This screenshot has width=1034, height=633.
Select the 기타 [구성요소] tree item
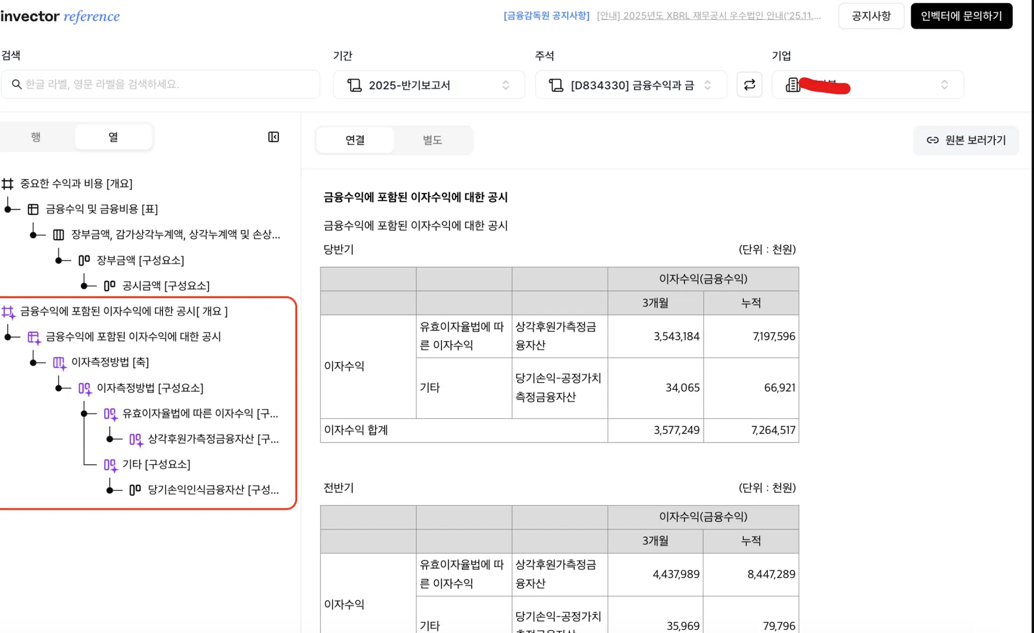[156, 464]
